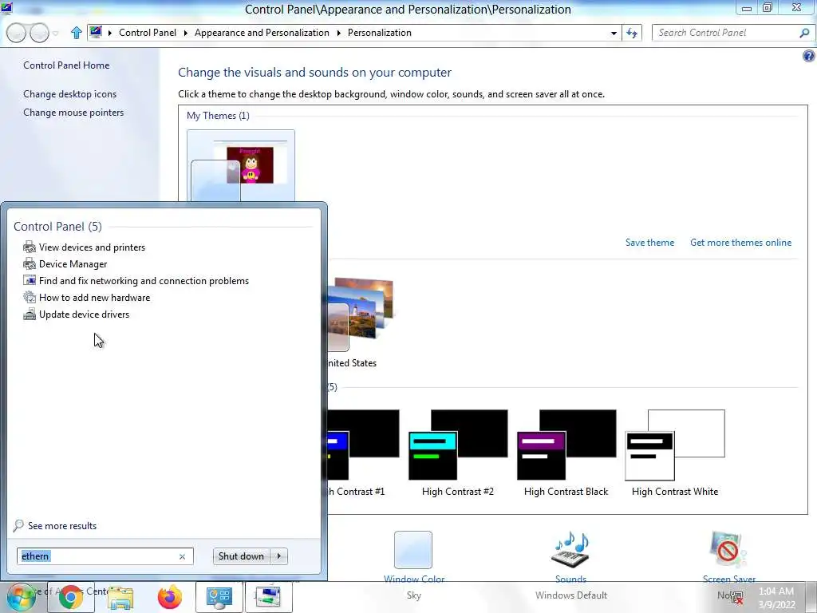The width and height of the screenshot is (817, 613).
Task: Click Save theme link
Action: [649, 243]
